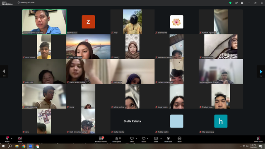Open Host tools shield menu
The image size is (265, 149).
click(168, 139)
